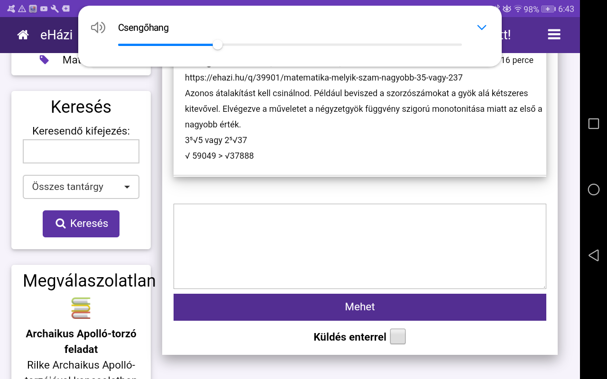Click the Csengőhang volume slider handle
Viewport: 607px width, 379px height.
[218, 45]
